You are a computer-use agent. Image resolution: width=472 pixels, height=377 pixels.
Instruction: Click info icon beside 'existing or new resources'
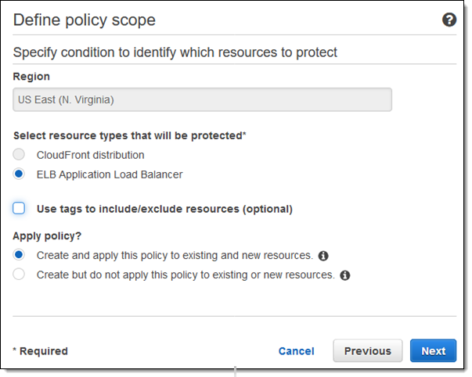(x=345, y=275)
